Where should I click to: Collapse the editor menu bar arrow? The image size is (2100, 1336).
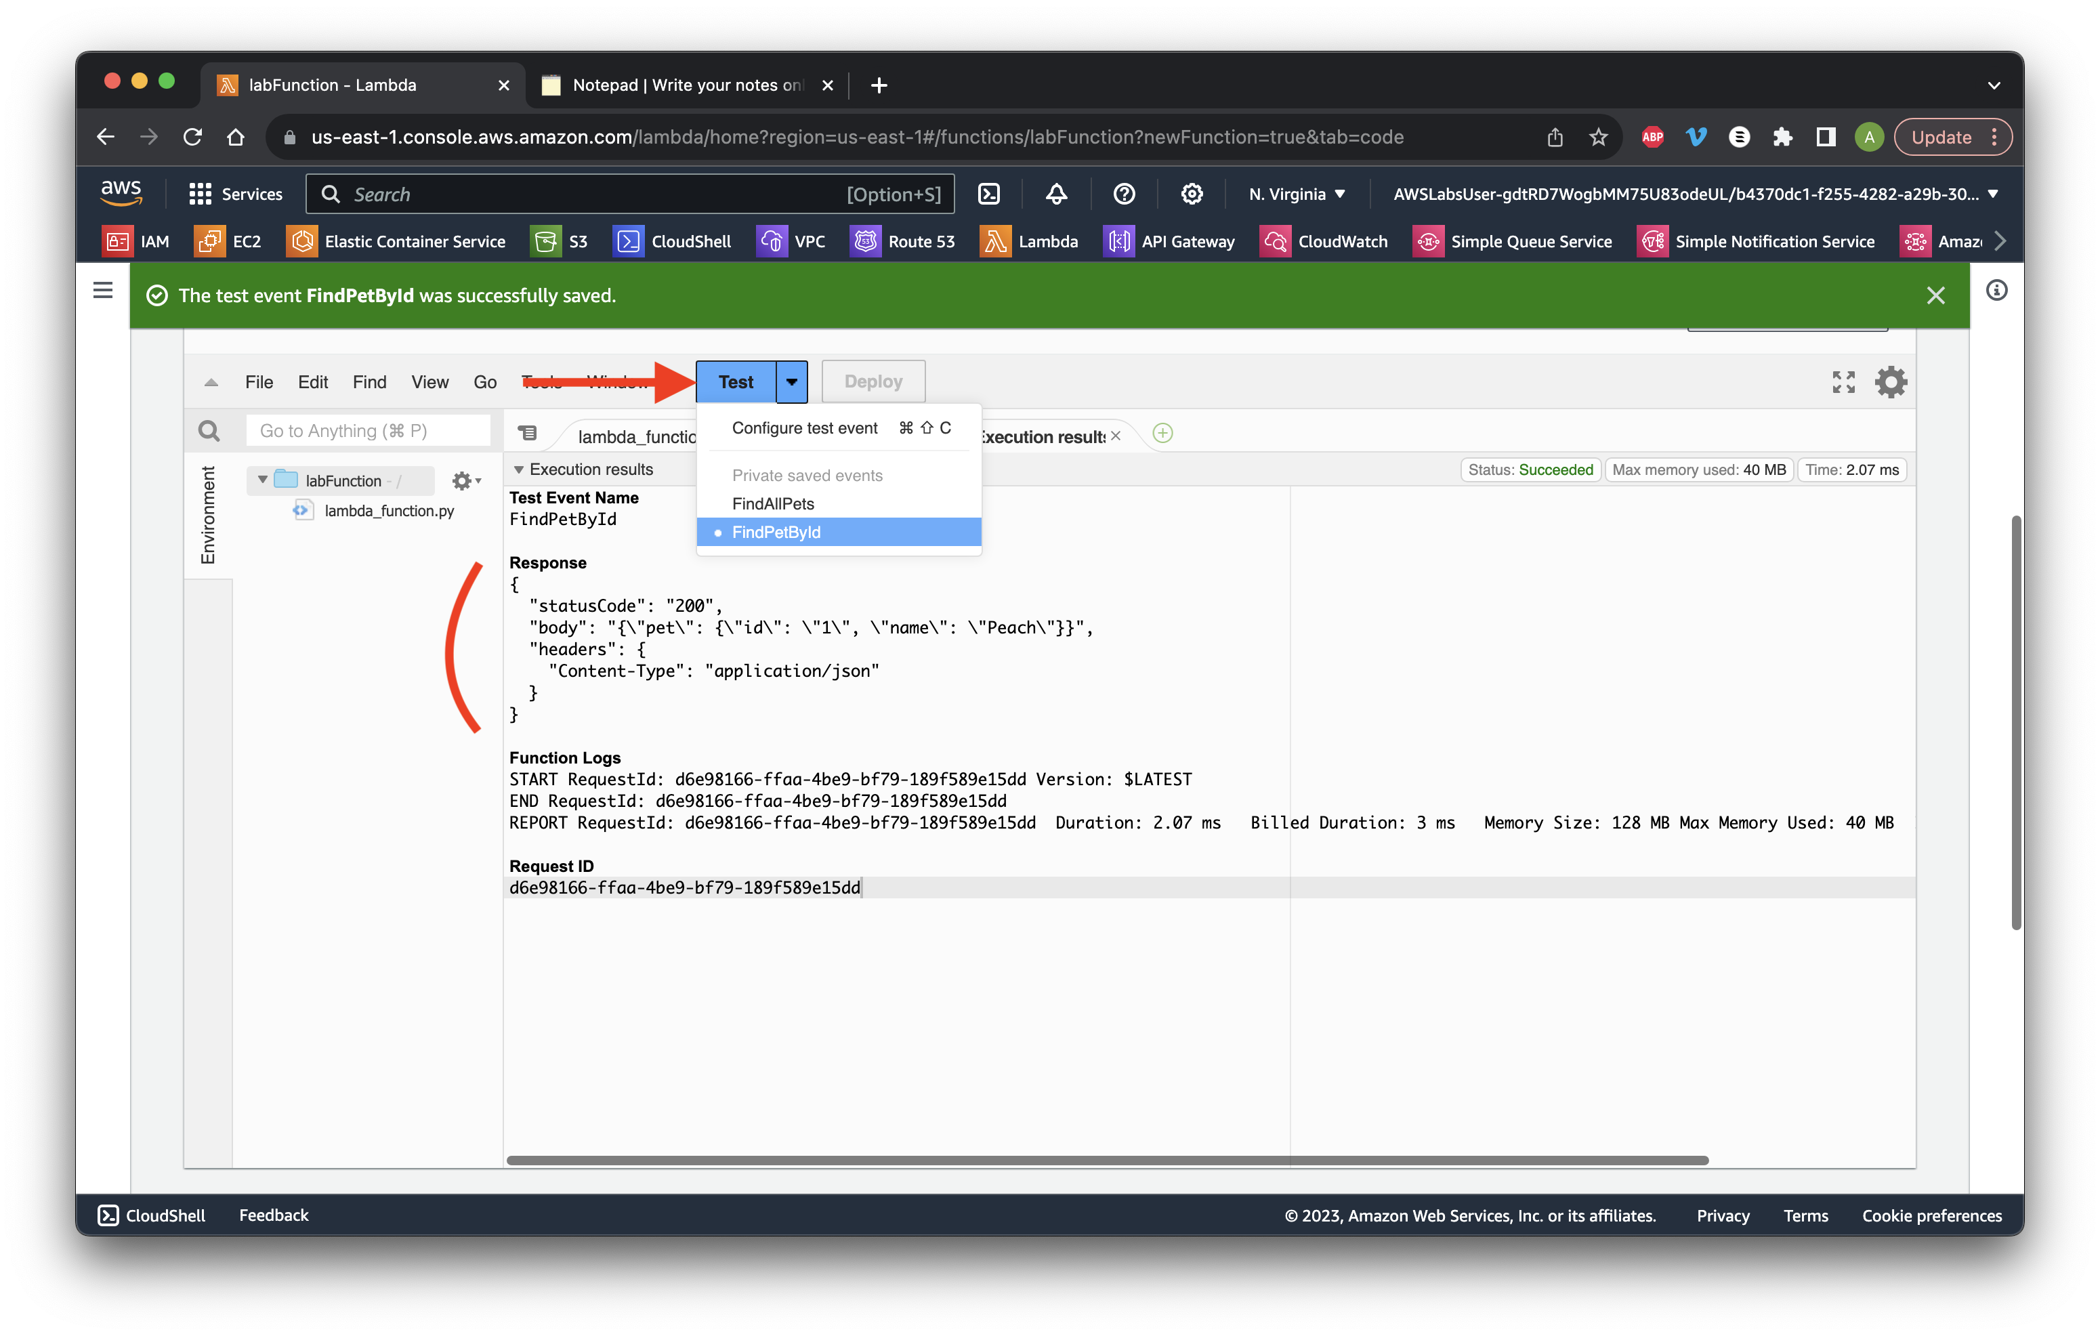211,383
